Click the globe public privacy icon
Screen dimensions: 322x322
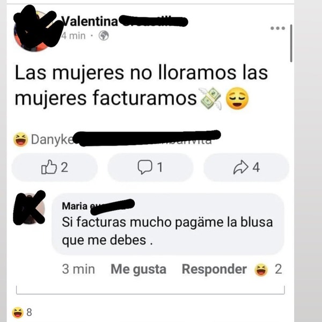104,36
